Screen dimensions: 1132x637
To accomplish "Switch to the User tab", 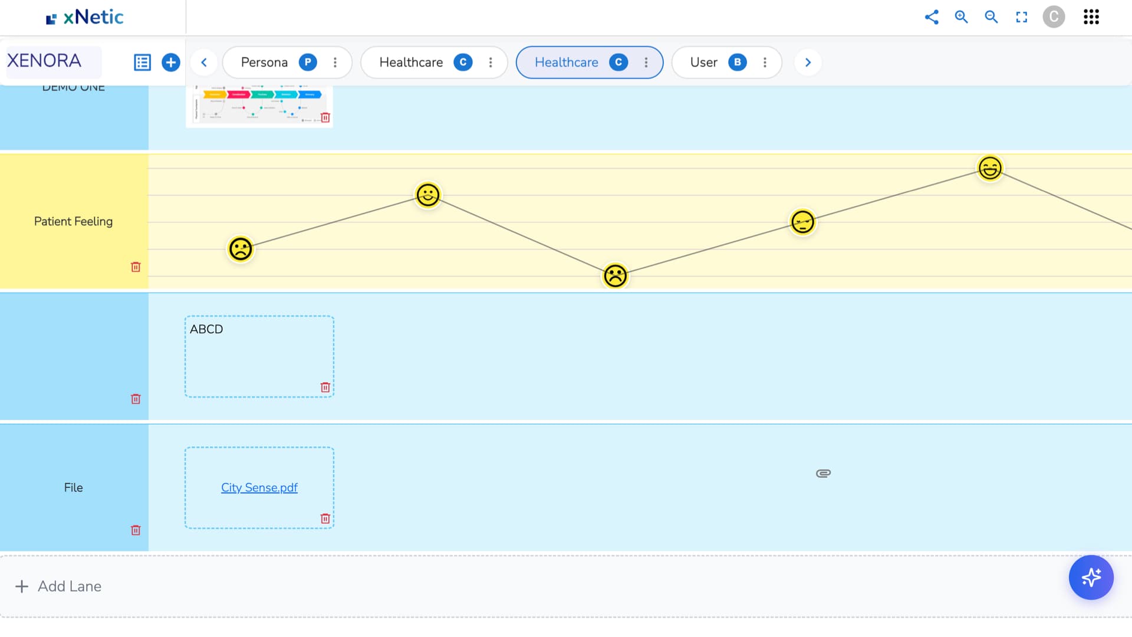I will point(703,63).
